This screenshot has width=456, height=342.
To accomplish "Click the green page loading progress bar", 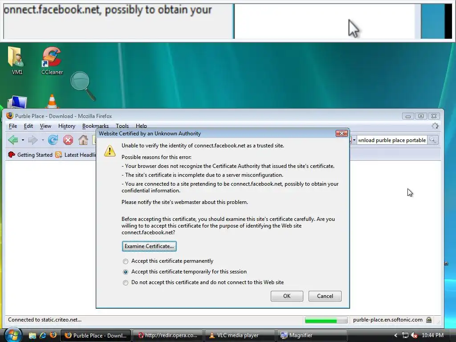I will [x=326, y=320].
